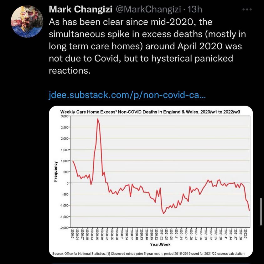Click the 'Frequency' y-axis label

click(x=56, y=172)
